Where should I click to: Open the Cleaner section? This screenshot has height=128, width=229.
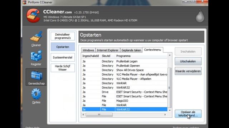click(36, 39)
